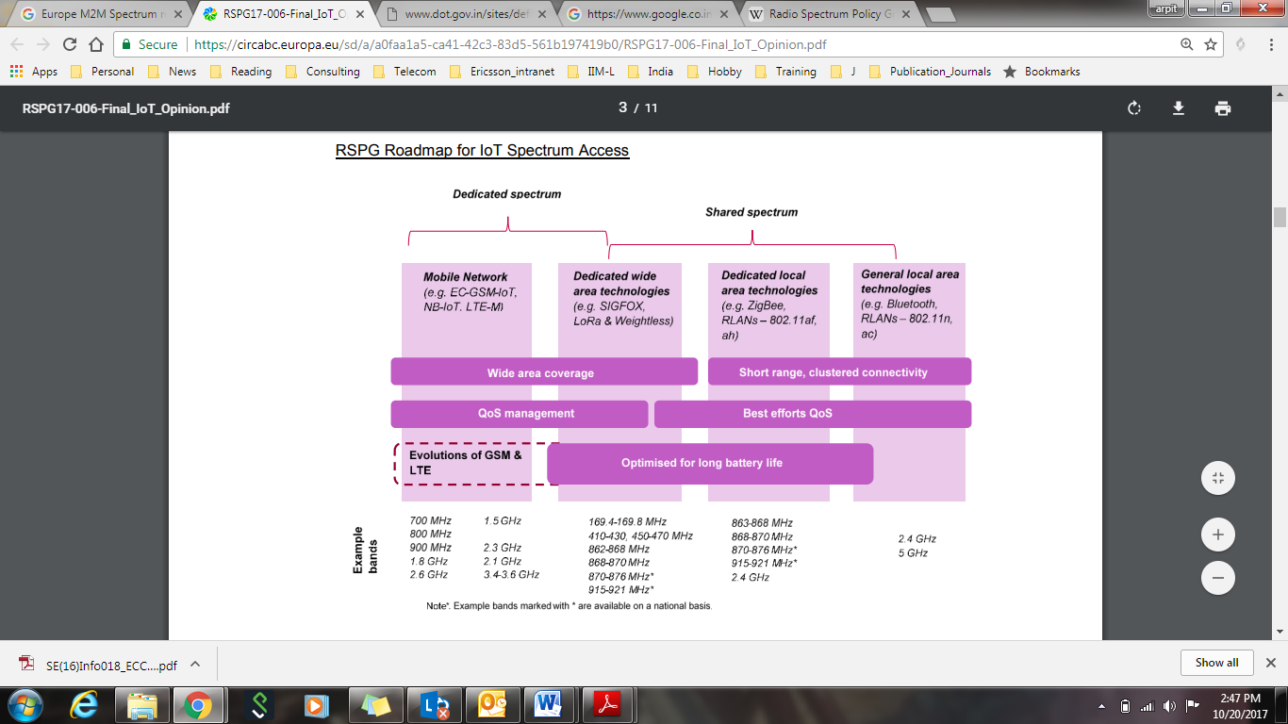Bookmark this page with star icon
Viewport: 1288px width, 724px height.
[1211, 44]
